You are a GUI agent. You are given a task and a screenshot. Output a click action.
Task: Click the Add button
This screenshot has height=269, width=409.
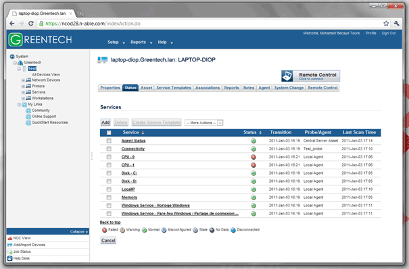105,123
